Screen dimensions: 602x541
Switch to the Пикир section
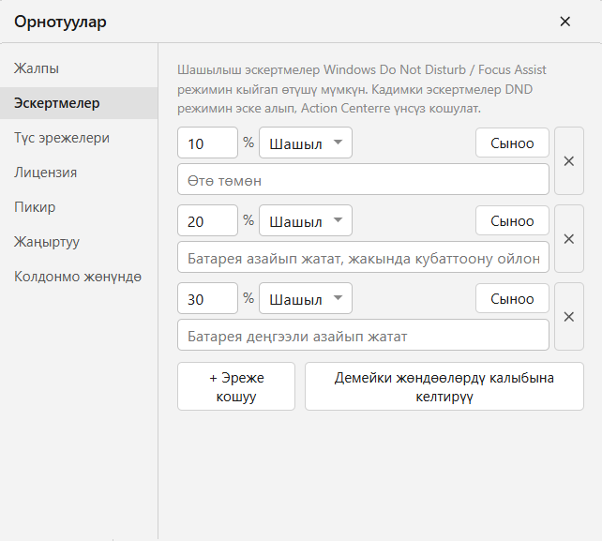(x=79, y=207)
